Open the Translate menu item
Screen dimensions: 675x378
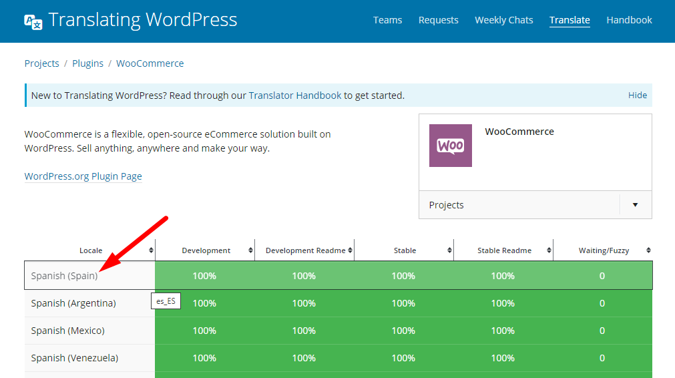(570, 20)
